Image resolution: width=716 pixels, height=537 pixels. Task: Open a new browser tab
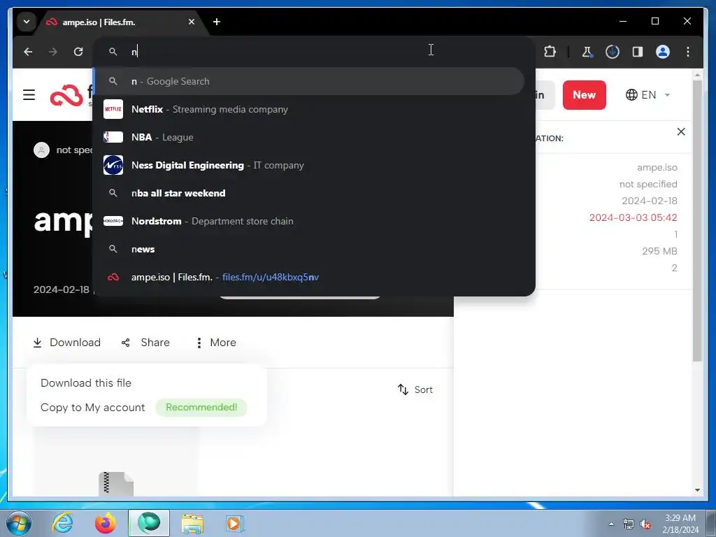click(217, 22)
